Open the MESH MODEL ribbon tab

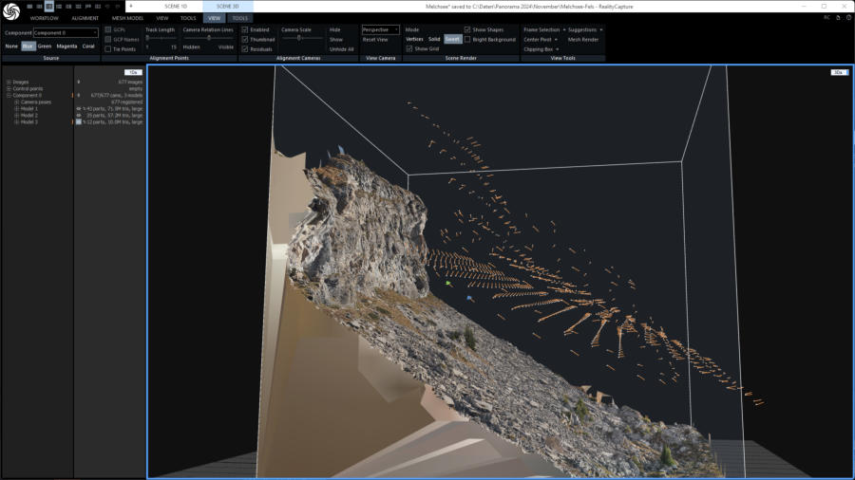(x=127, y=18)
